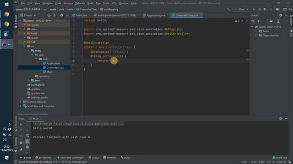Image resolution: width=293 pixels, height=164 pixels.
Task: Toggle the Structure side tab
Action: 16,123
